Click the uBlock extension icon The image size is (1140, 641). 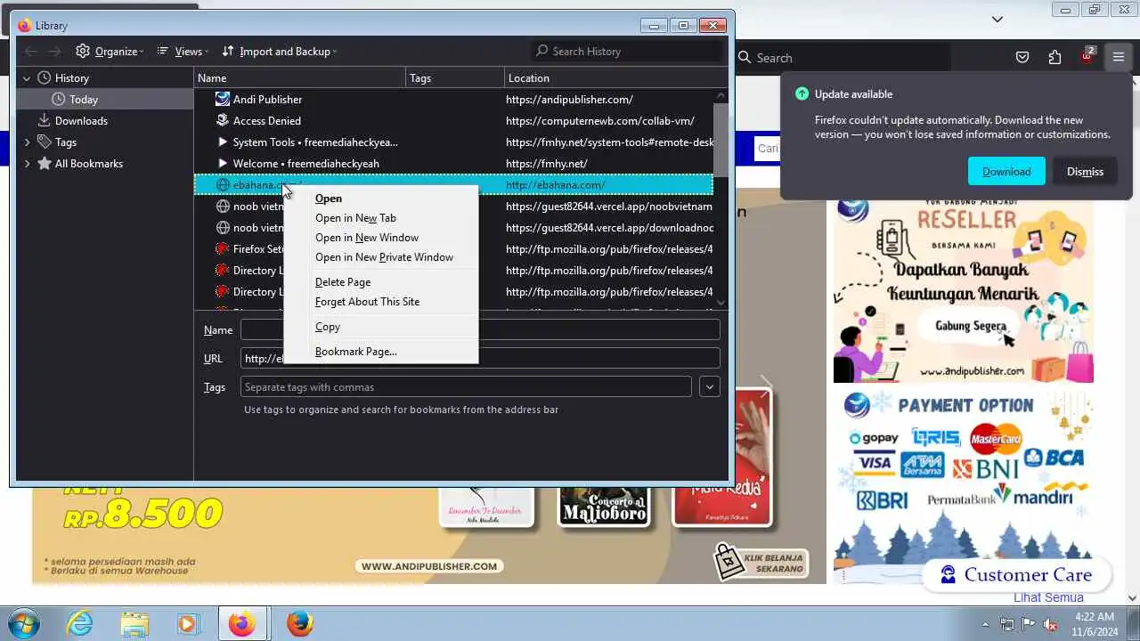coord(1087,58)
